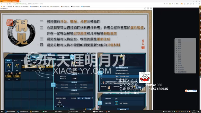Close the image viewer with the X icon
Screen dimensions: 201x113
tap(151, 8)
